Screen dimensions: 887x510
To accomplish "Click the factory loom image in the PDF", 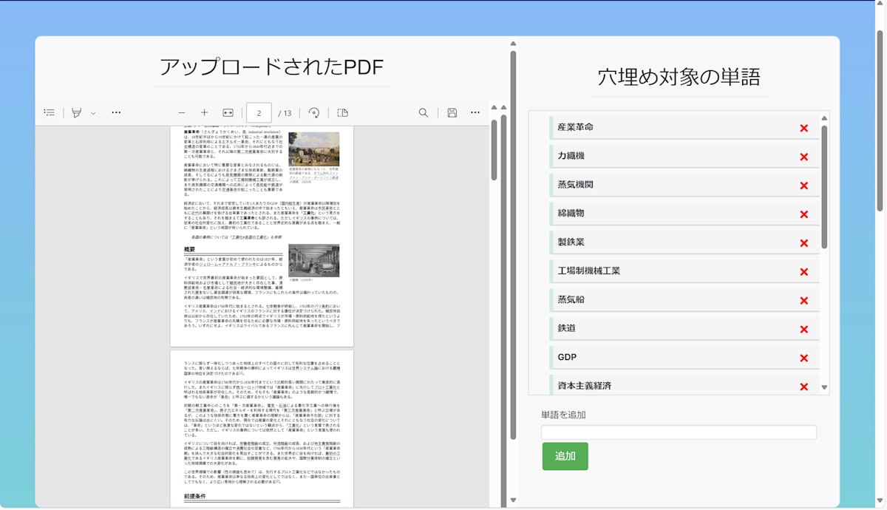I will 314,261.
